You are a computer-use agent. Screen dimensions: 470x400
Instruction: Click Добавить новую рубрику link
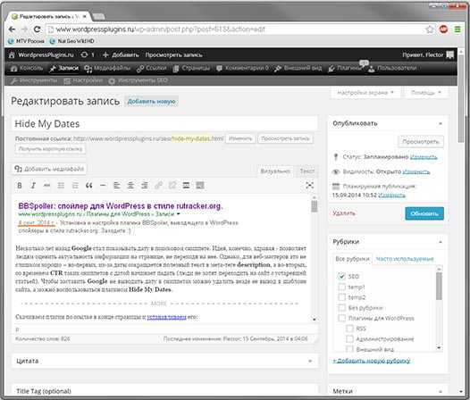point(372,361)
